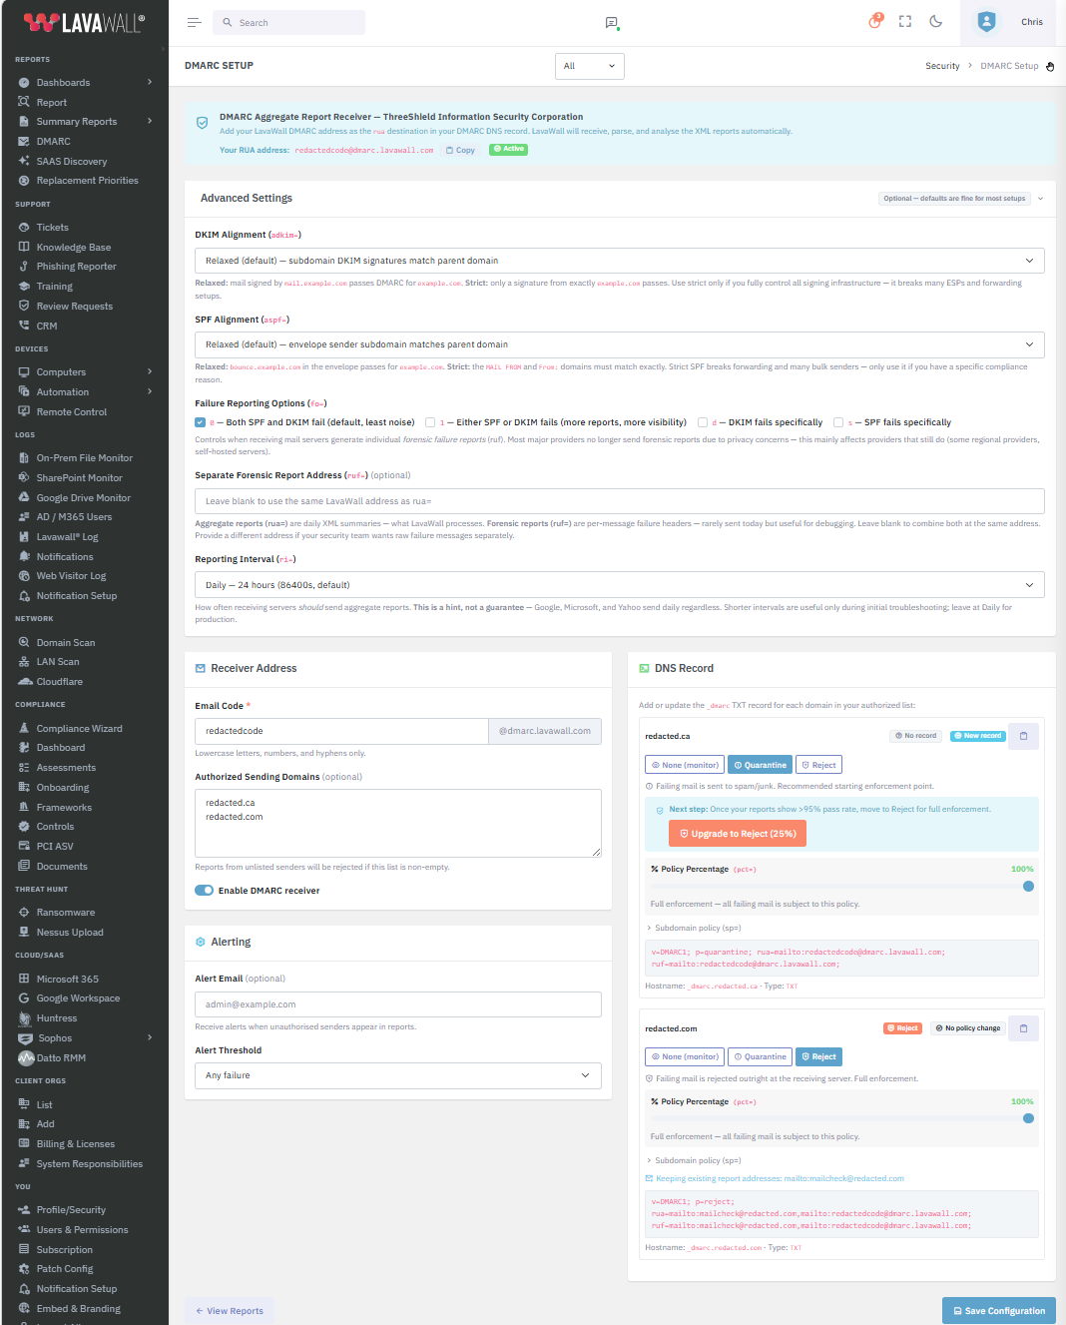Open Users & Permissions sidebar item
The image size is (1066, 1325).
[85, 1230]
